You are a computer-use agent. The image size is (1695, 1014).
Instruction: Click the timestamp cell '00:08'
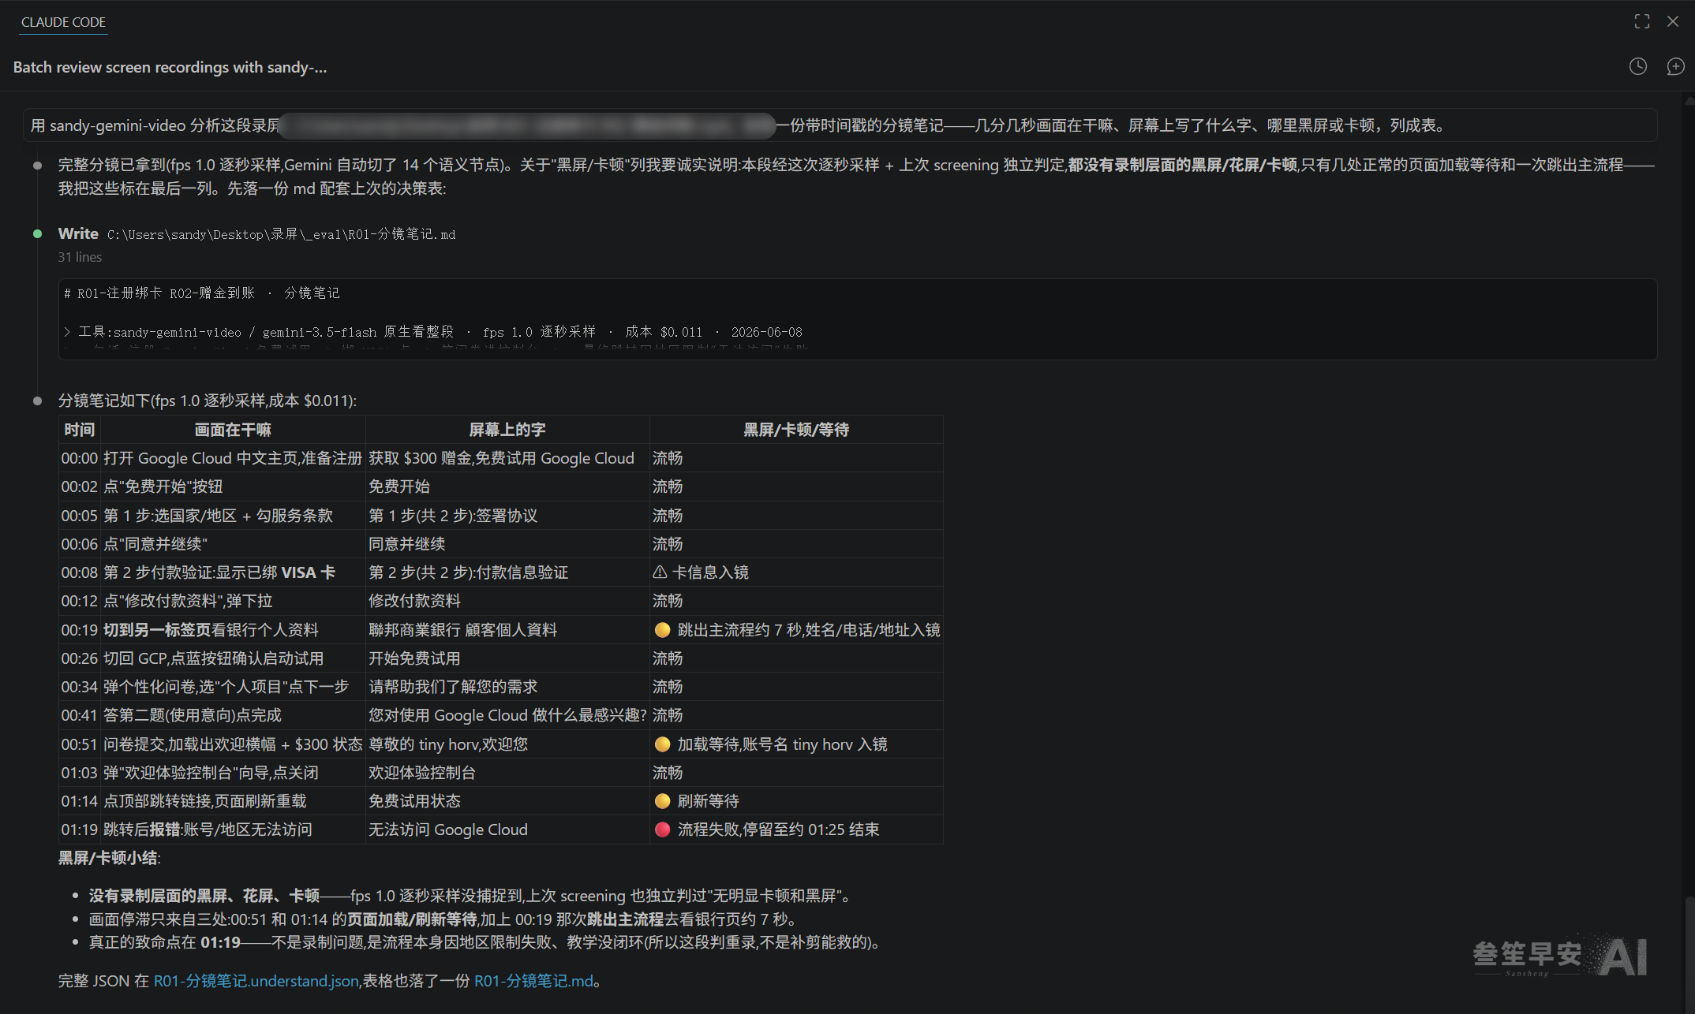(80, 572)
